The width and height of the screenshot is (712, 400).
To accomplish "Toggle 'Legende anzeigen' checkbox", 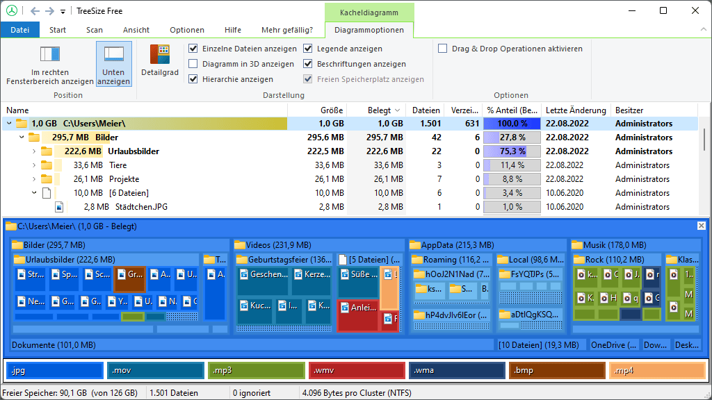I will (x=308, y=49).
